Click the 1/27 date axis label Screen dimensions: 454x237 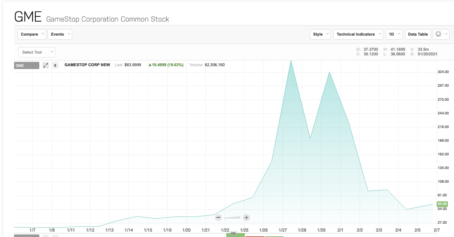(x=283, y=230)
